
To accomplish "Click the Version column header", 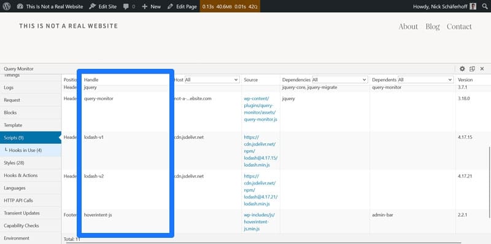I will (x=465, y=80).
